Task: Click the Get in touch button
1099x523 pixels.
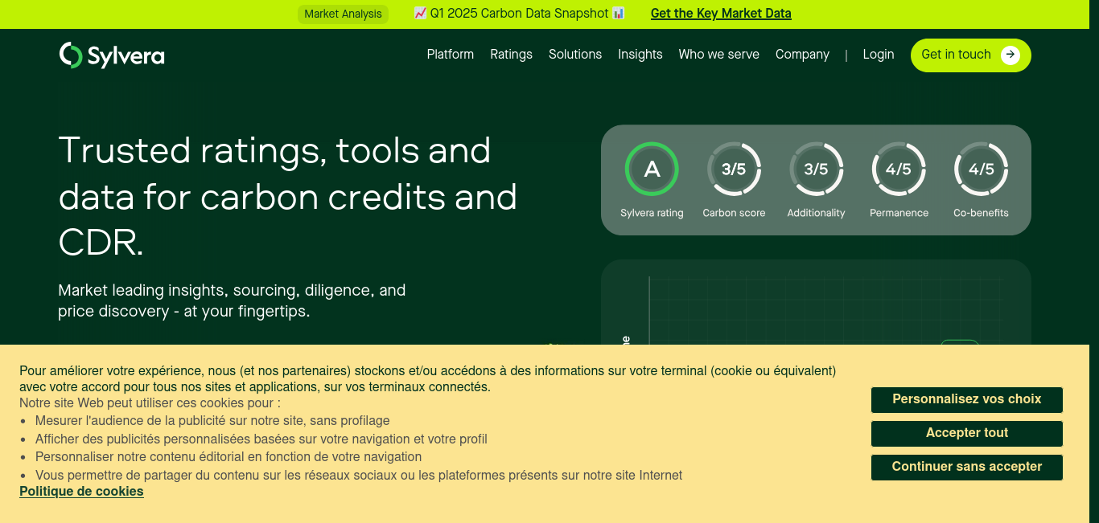Action: pos(971,55)
